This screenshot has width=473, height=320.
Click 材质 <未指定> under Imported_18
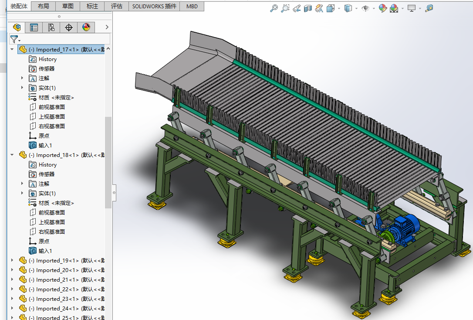tap(56, 203)
